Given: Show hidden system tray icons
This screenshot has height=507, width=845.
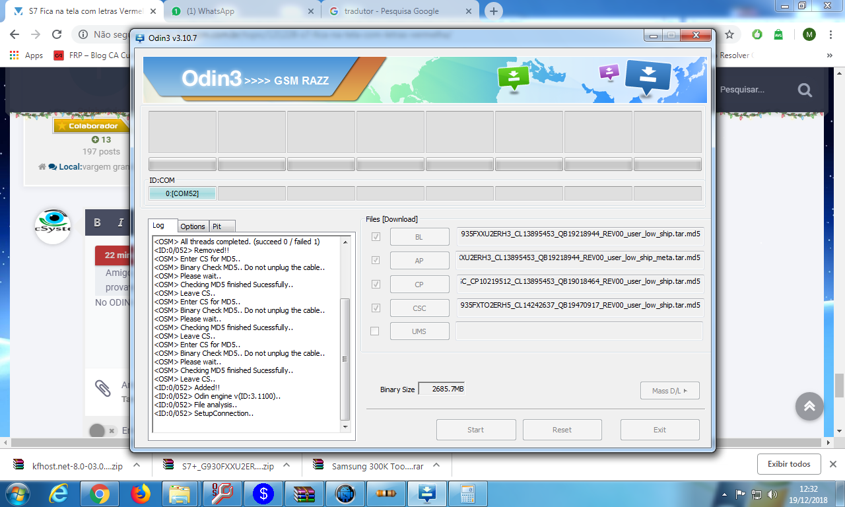Looking at the screenshot, I should [x=724, y=494].
